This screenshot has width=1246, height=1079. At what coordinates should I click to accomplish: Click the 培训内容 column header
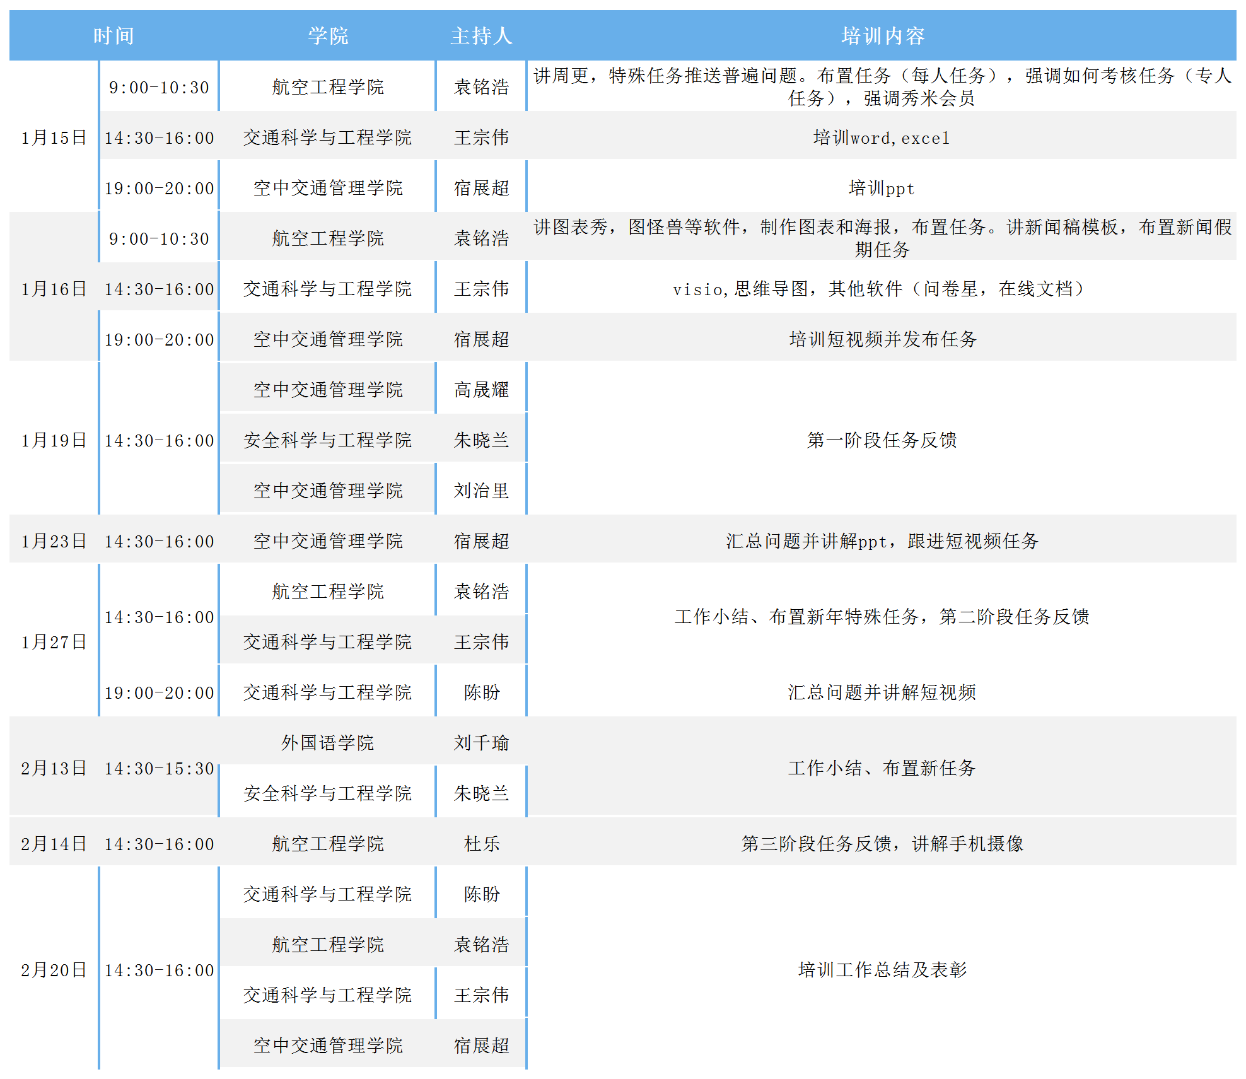click(882, 36)
